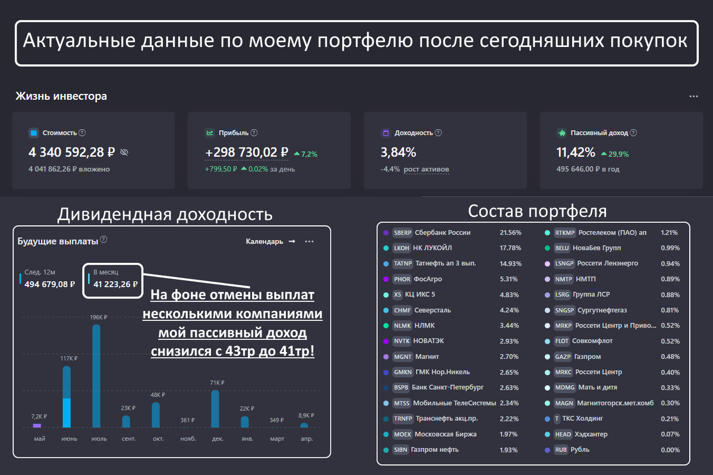The image size is (713, 475).
Task: Select the +298 730,02 ₽ profit value
Action: point(247,153)
